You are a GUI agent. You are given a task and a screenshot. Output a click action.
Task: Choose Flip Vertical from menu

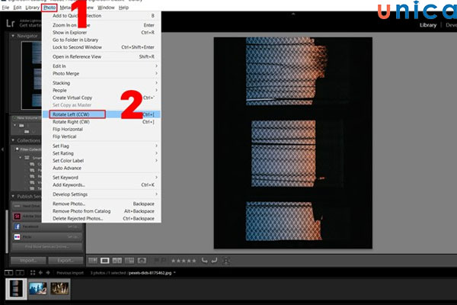pyautogui.click(x=101, y=136)
